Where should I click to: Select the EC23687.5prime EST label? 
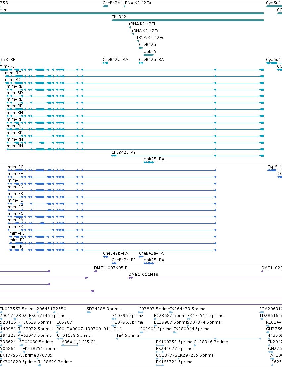(x=171, y=316)
